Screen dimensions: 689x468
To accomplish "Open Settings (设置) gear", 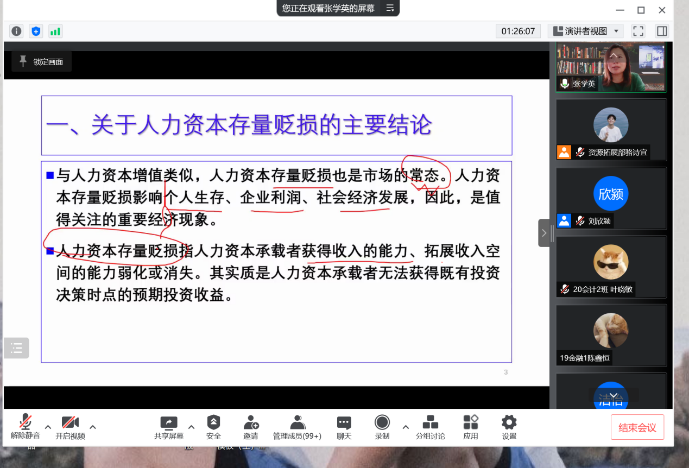I will 509,427.
